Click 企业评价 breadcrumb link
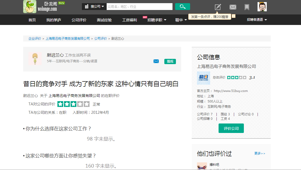 35,38
